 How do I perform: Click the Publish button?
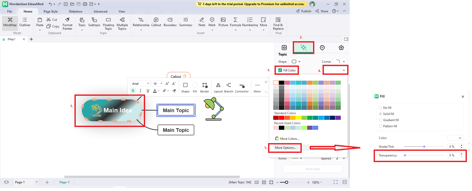pyautogui.click(x=304, y=11)
